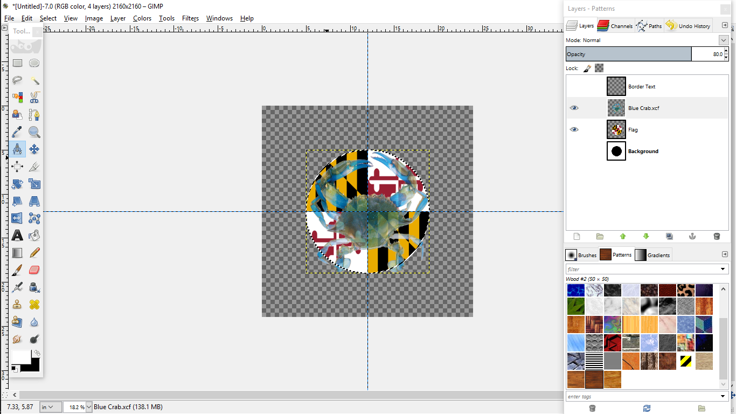Toggle visibility of the Flag layer
Image resolution: width=736 pixels, height=414 pixels.
click(x=574, y=129)
